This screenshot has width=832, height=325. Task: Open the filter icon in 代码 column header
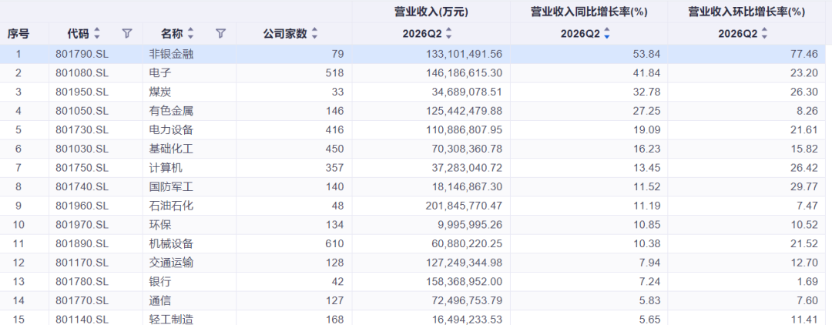[127, 34]
